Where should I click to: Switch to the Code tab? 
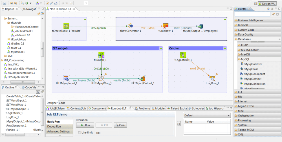click(x=62, y=103)
